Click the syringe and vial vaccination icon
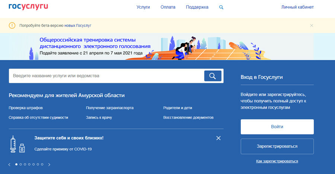The width and height of the screenshot is (335, 174). (x=17, y=144)
